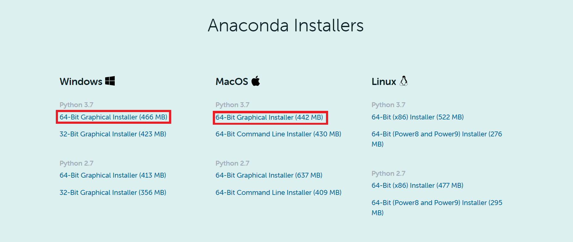Click the Python 3.7 label under Windows

76,105
